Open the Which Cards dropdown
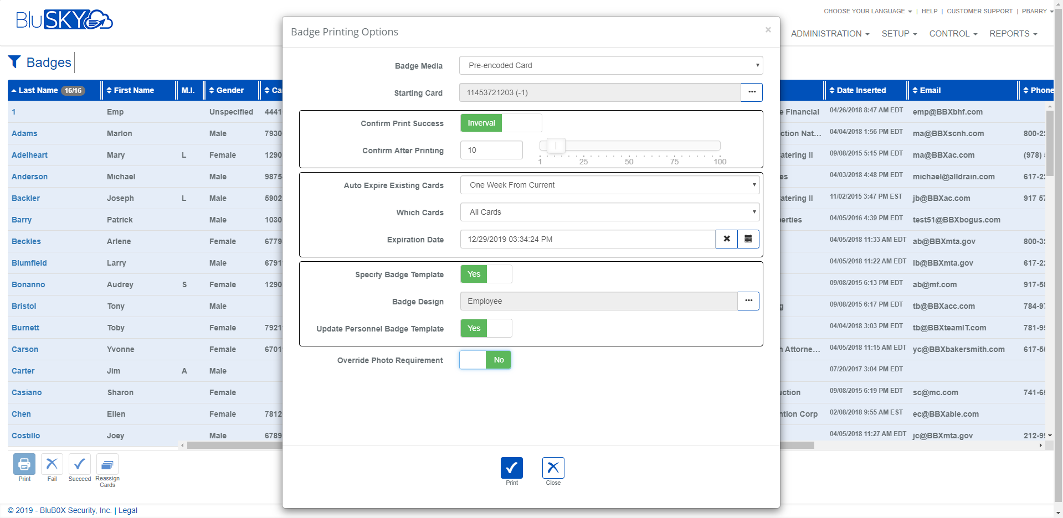 point(609,212)
